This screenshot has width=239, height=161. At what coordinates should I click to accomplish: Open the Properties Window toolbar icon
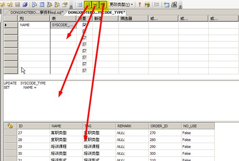point(65,5)
